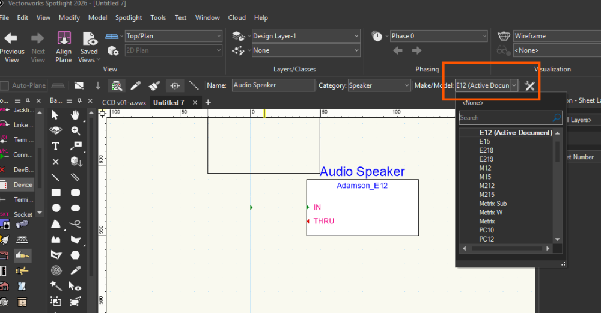Select the Eyedropper tool in Basic palette
601x313 pixels.
pyautogui.click(x=75, y=270)
